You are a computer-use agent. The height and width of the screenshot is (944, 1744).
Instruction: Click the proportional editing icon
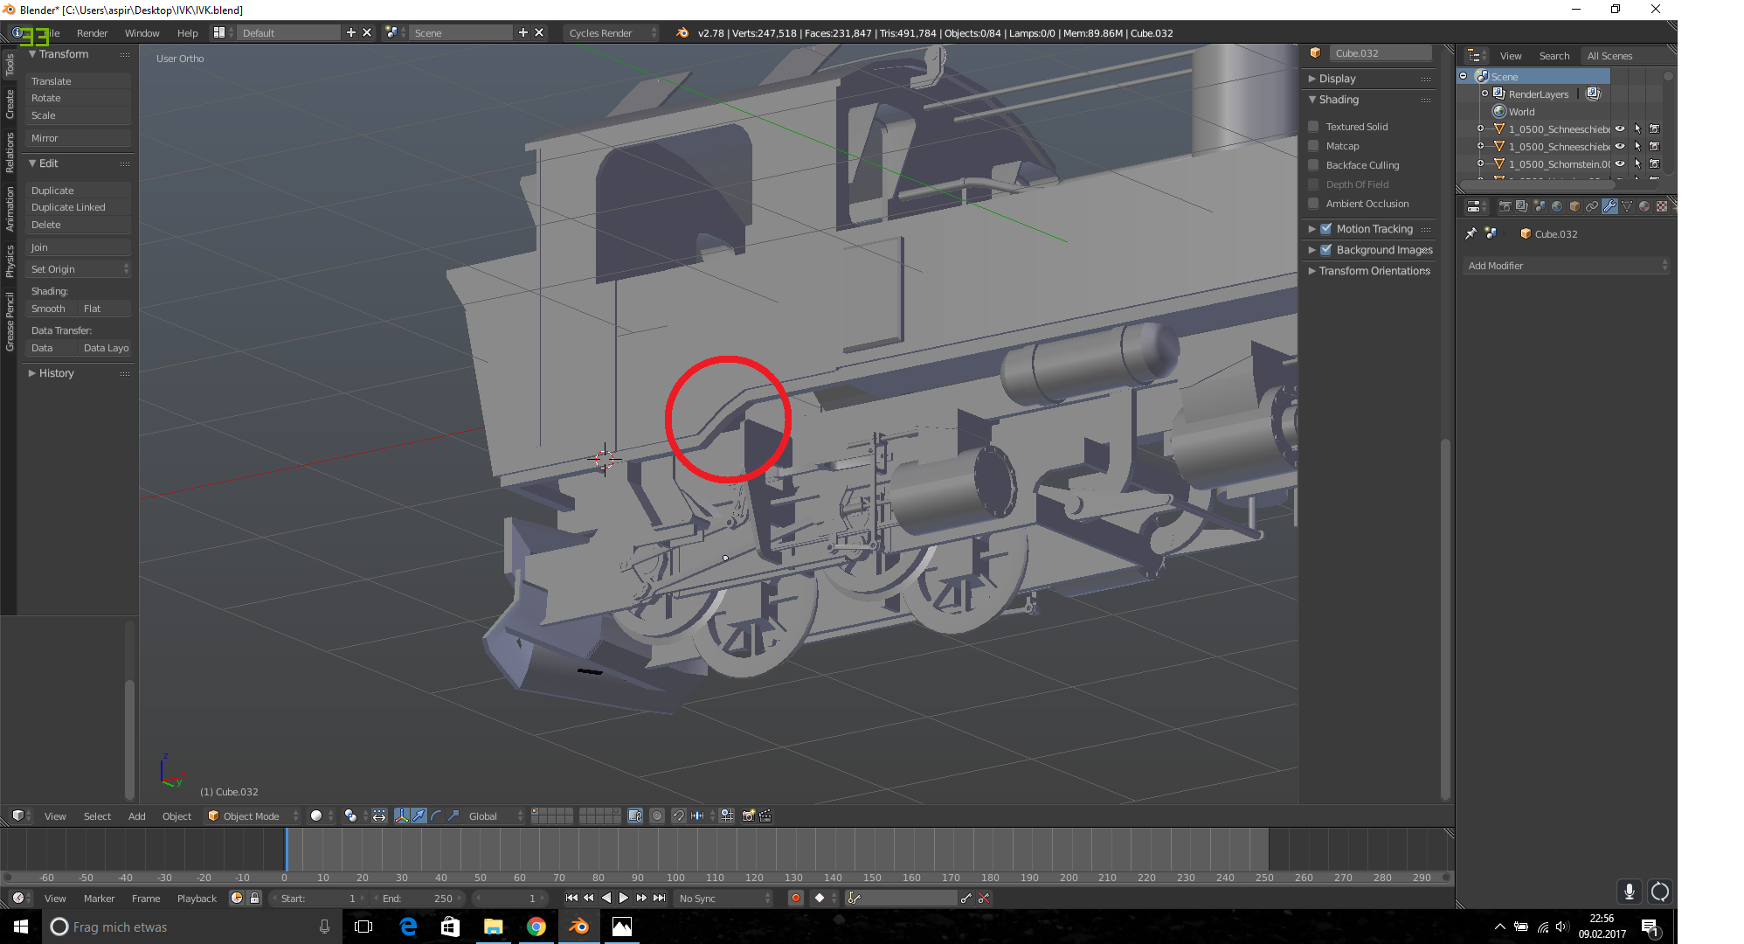coord(657,816)
